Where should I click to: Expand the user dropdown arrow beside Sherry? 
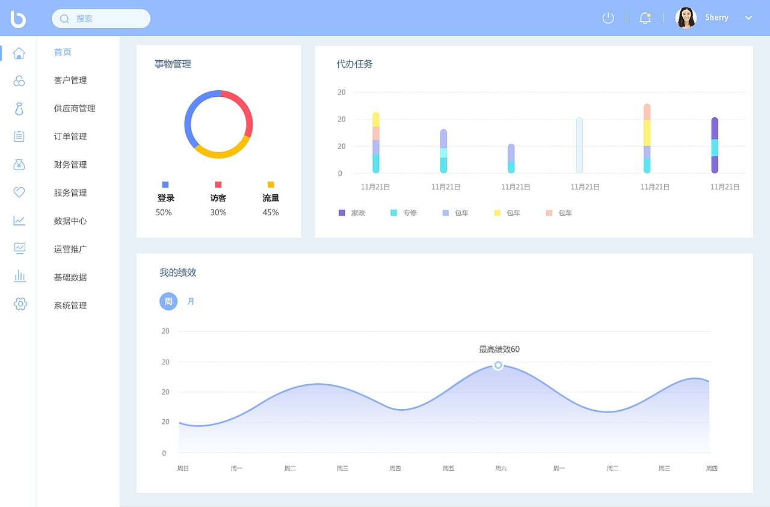pos(748,18)
